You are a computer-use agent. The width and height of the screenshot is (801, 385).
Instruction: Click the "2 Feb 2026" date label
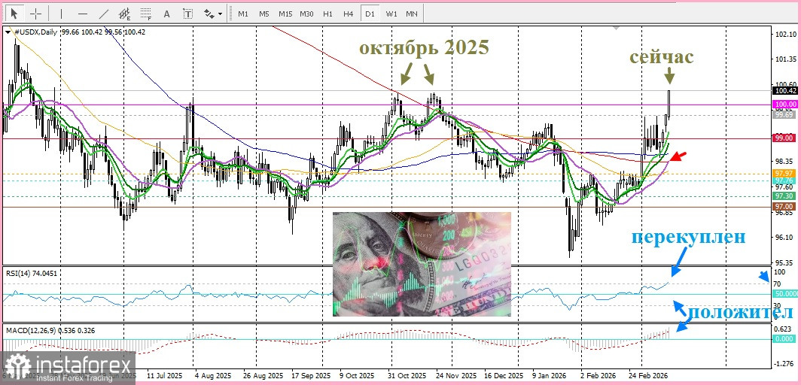(599, 375)
